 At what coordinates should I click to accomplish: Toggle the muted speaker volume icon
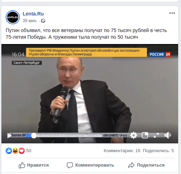(x=168, y=135)
